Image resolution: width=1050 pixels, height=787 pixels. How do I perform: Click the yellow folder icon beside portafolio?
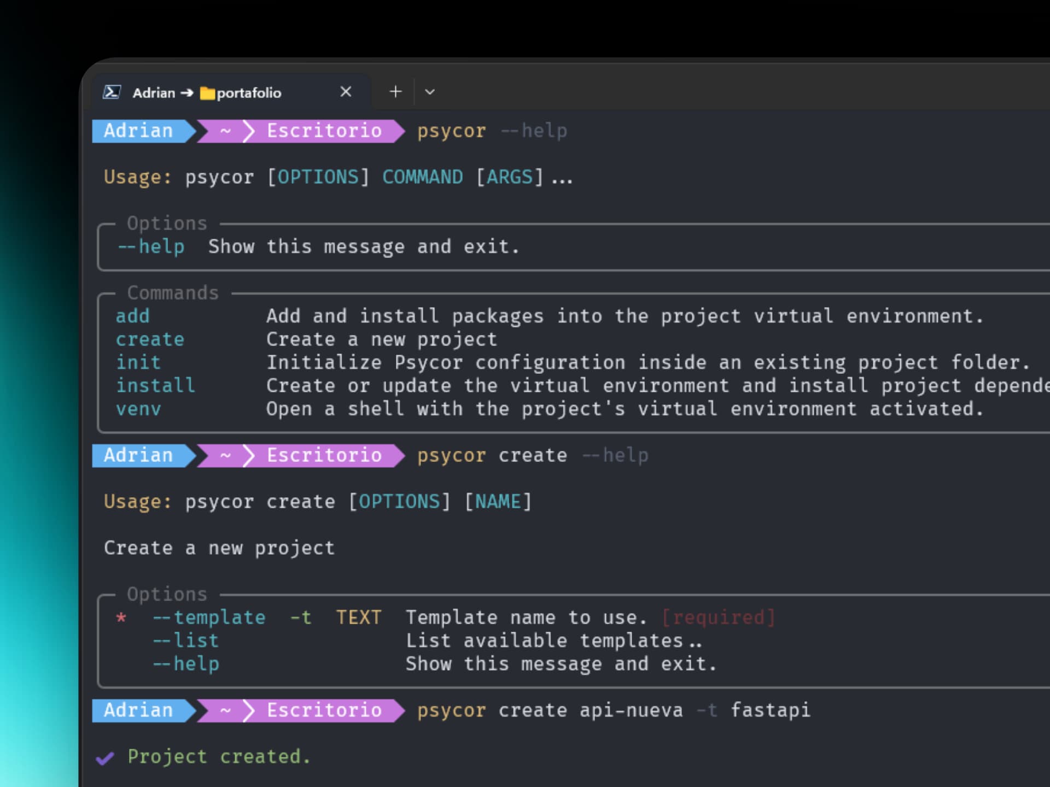point(207,93)
